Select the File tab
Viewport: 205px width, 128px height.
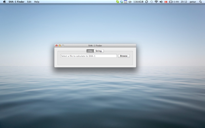click(x=90, y=51)
